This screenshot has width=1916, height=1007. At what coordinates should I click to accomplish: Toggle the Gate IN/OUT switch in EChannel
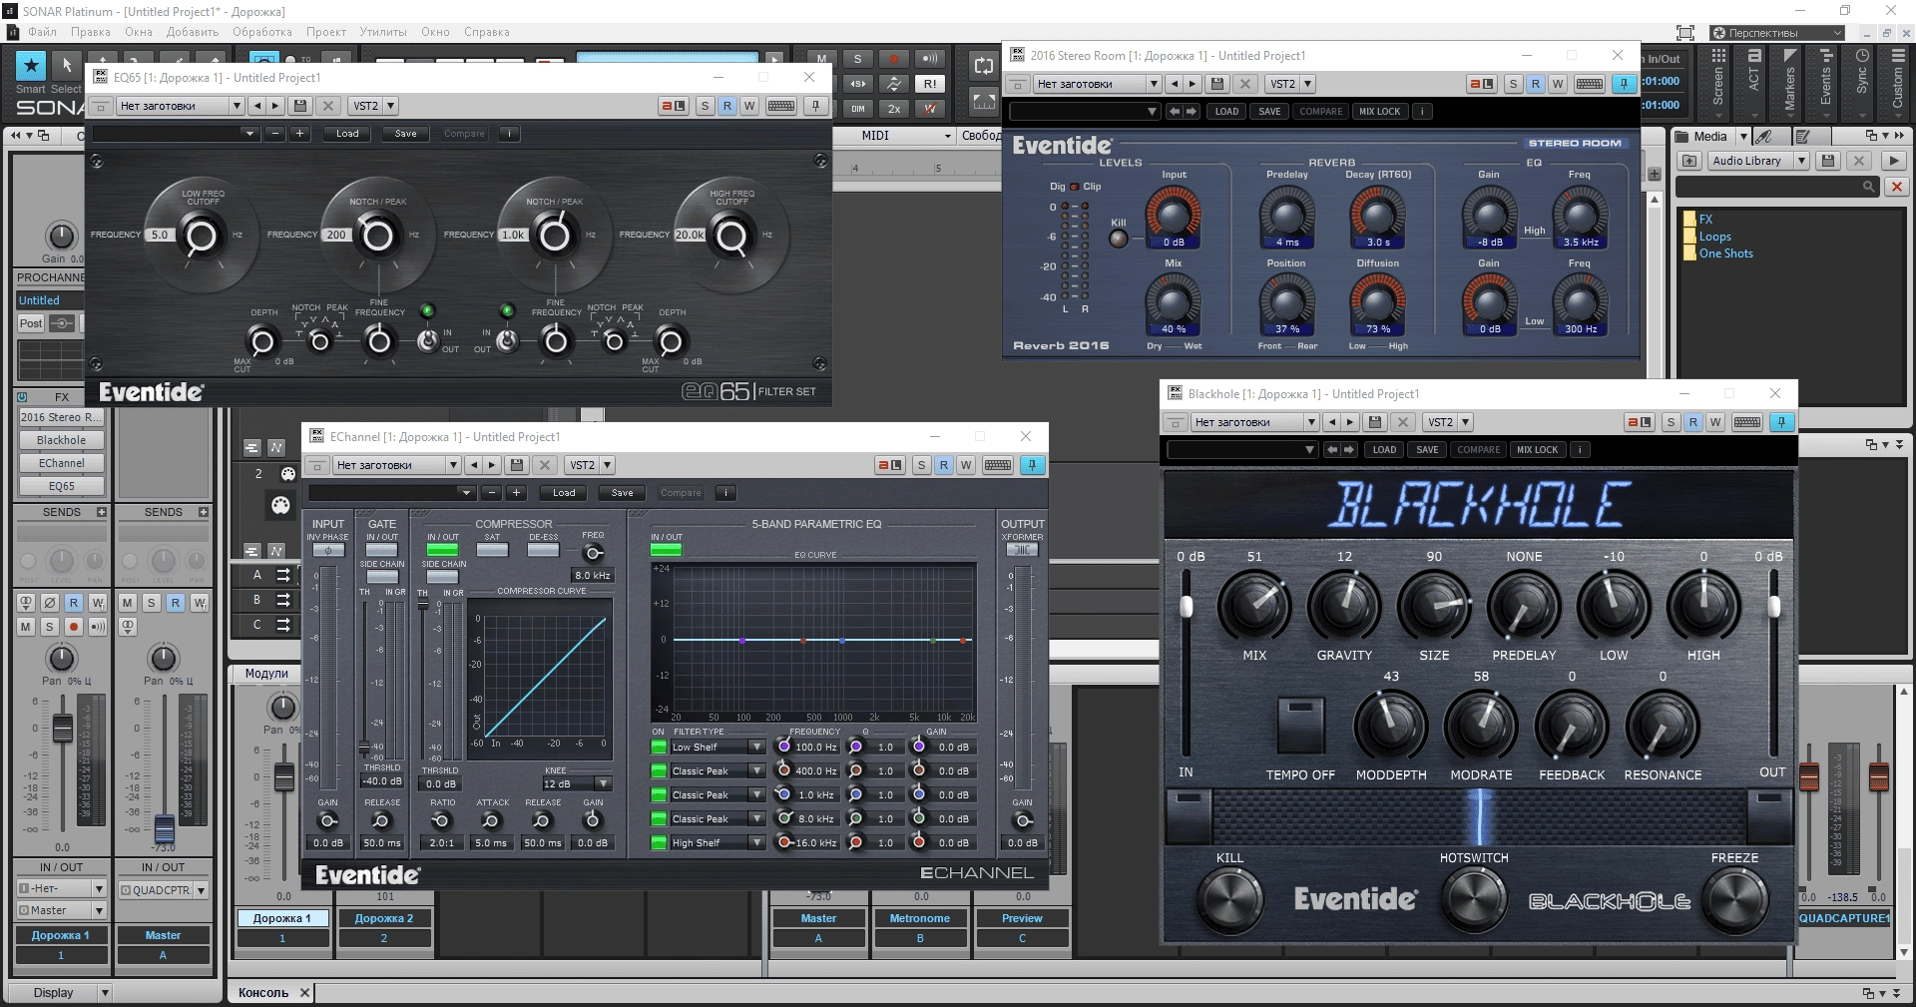(381, 550)
